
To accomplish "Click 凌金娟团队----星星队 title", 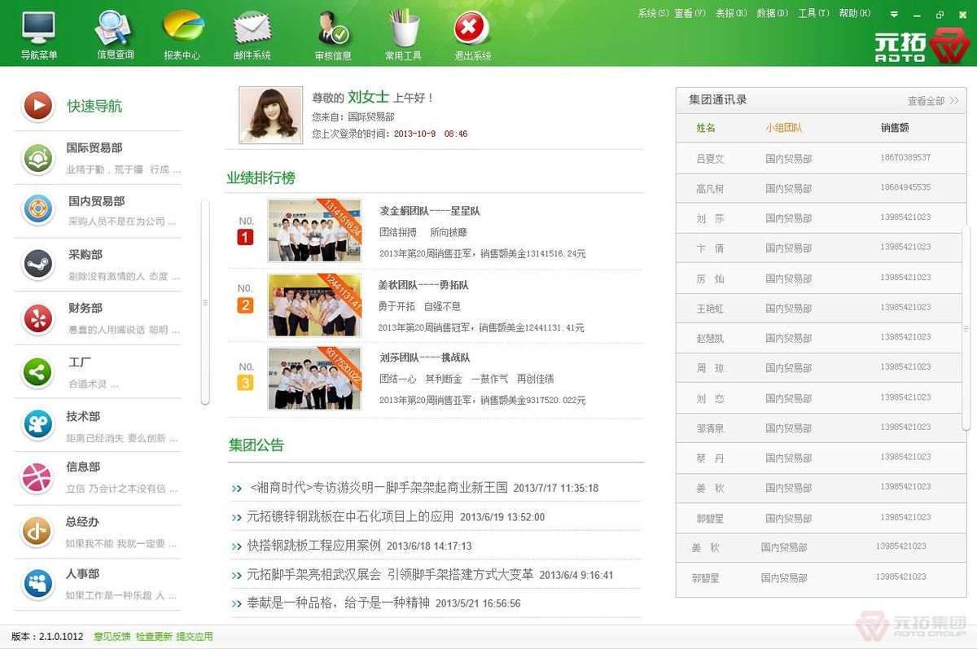I will [x=429, y=211].
